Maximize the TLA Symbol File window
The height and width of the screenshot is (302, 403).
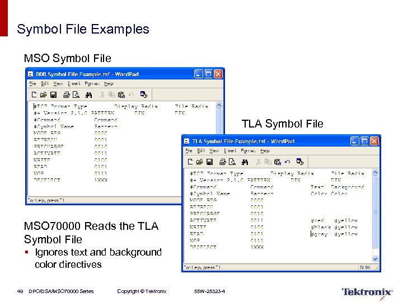[x=364, y=141]
